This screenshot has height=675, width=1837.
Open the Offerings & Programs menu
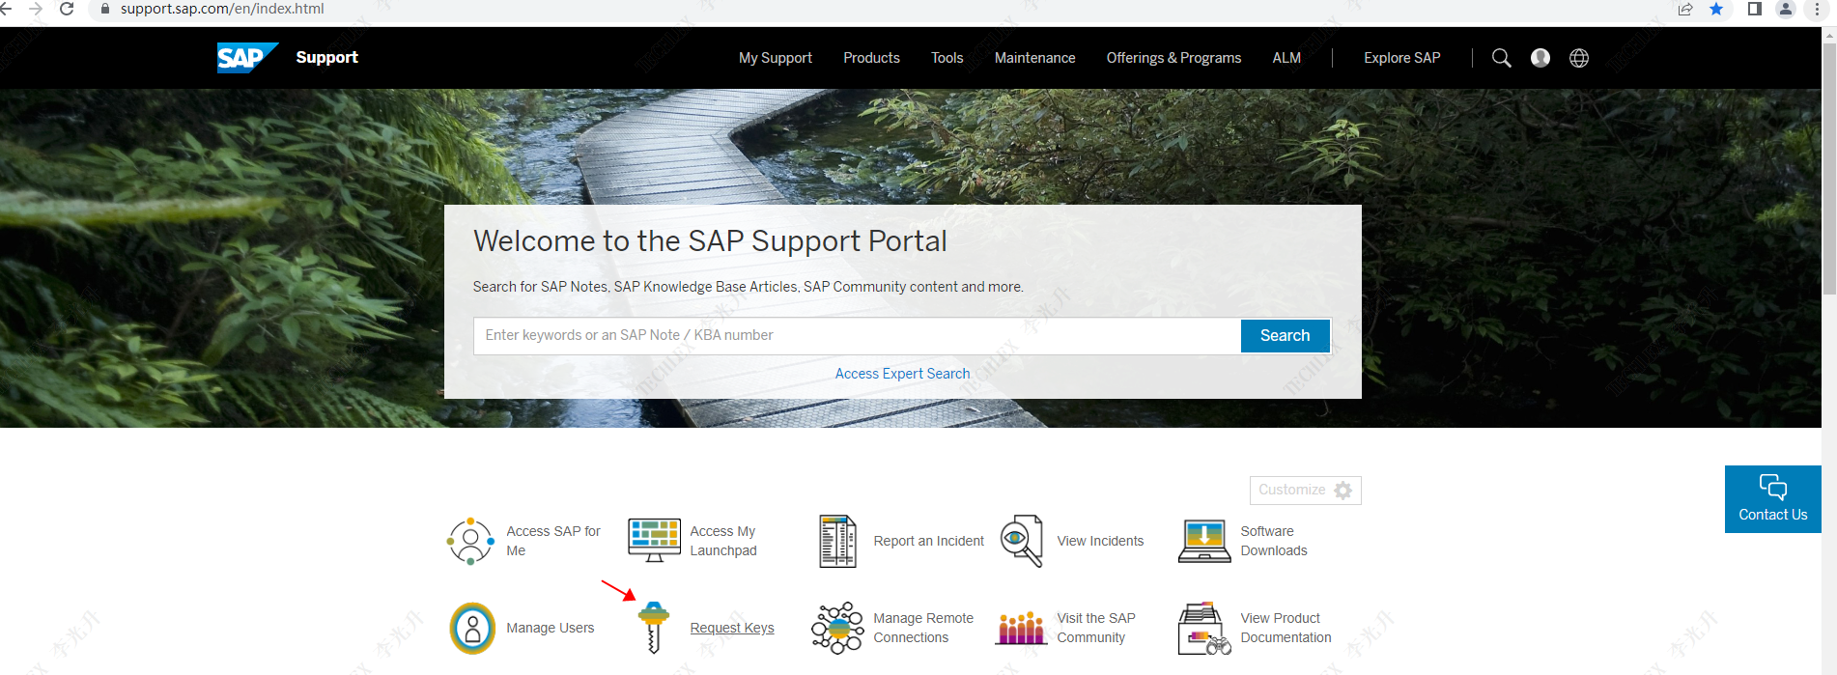tap(1173, 58)
